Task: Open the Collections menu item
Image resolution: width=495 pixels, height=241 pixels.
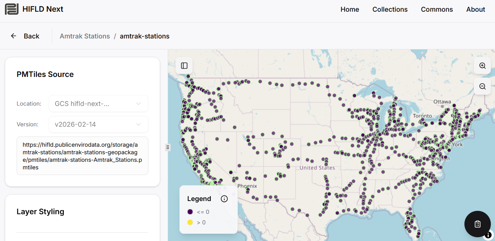Action: [390, 9]
